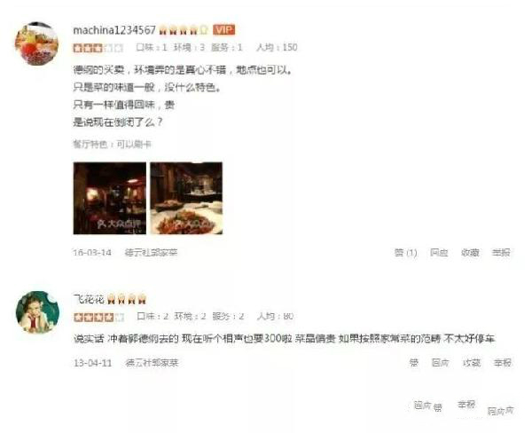532x433 pixels.
Task: Open the 飞花花 username link
Action: tap(89, 299)
